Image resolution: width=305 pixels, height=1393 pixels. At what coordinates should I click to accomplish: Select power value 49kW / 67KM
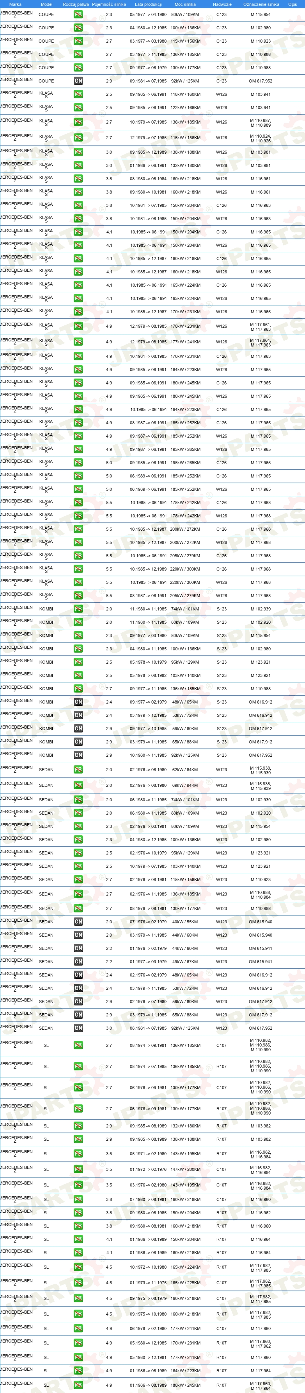coord(185,962)
